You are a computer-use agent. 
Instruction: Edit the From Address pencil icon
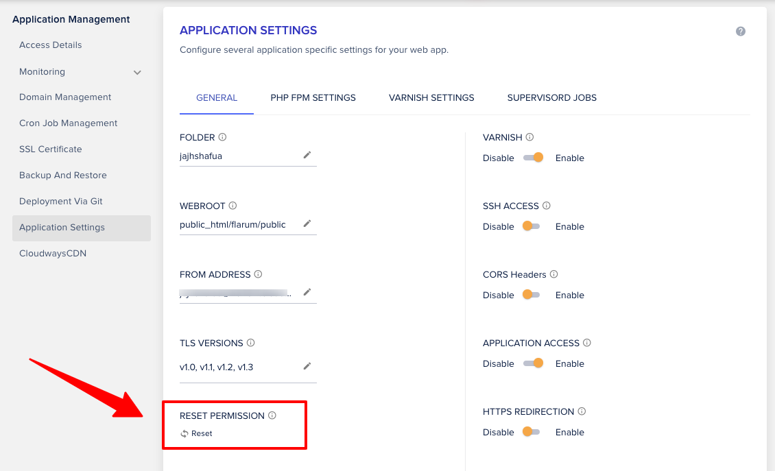[307, 292]
